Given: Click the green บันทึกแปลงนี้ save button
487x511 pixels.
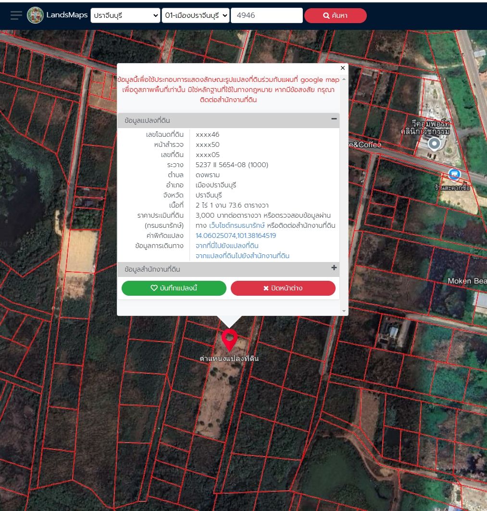Looking at the screenshot, I should (x=174, y=288).
